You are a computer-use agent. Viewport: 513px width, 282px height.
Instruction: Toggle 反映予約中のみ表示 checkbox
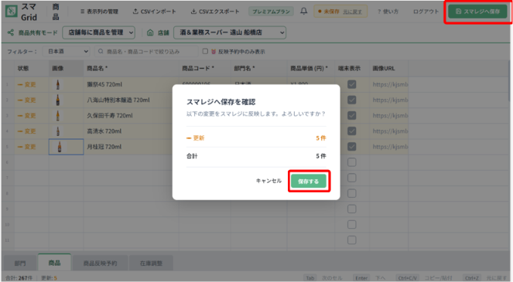[205, 51]
